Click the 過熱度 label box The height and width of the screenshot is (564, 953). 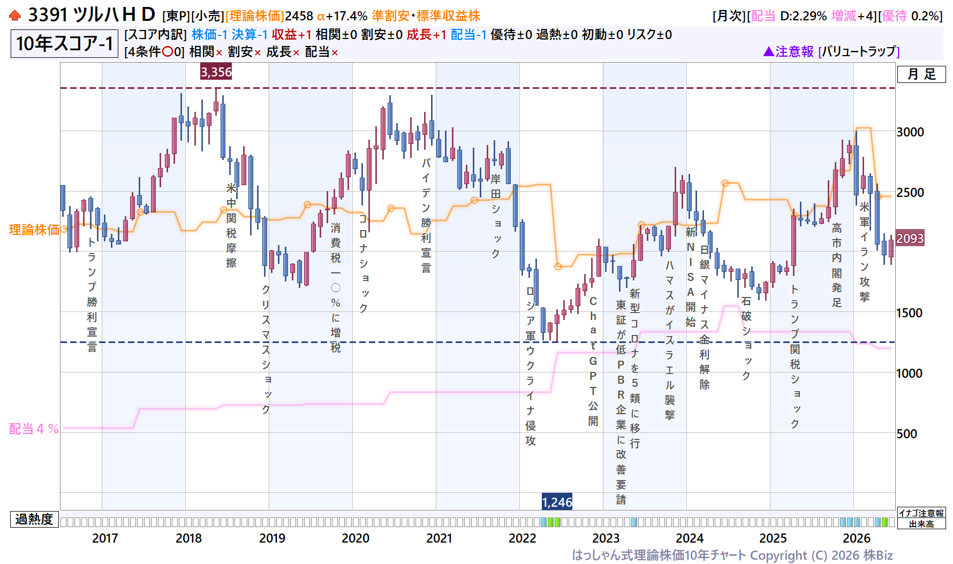click(34, 519)
